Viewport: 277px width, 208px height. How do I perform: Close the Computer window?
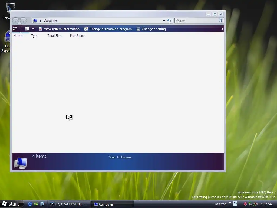click(x=221, y=14)
